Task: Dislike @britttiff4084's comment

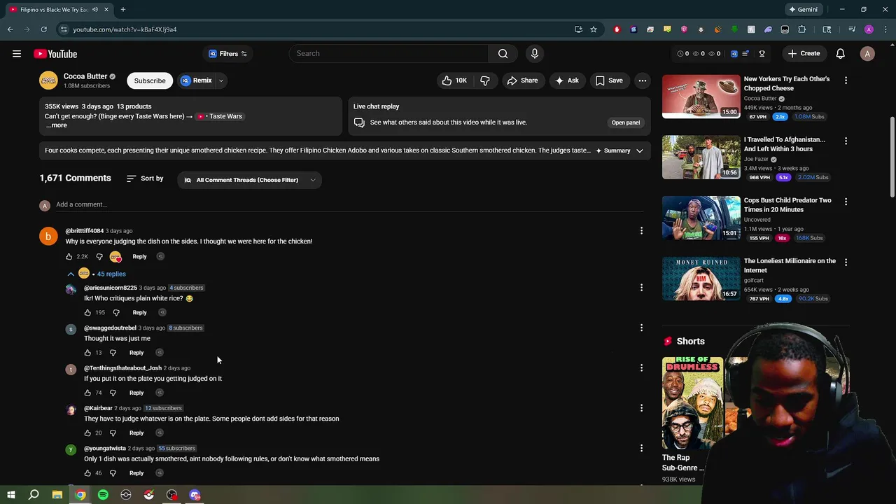Action: (x=99, y=257)
